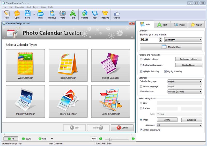
Task: Expand the Save options arrow in toolbar
Action: click(34, 14)
